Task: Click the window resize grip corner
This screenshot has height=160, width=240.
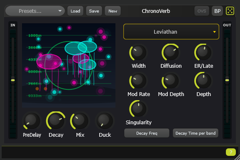Action: 238,158
